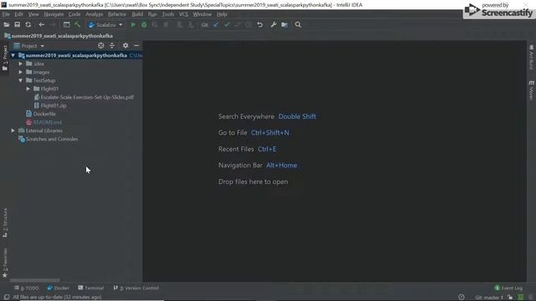Open the Navigate menu
536x301 pixels.
coord(54,14)
